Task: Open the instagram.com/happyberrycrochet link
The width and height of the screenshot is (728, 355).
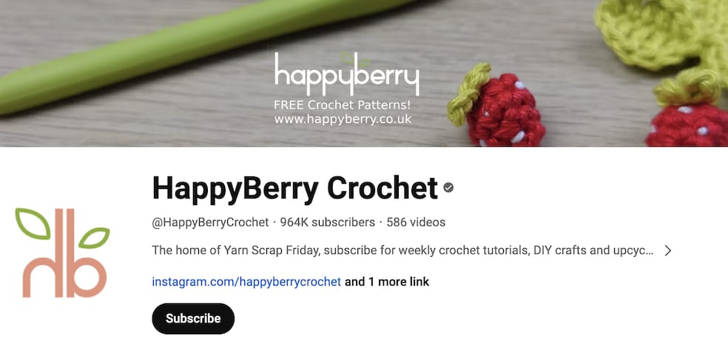Action: [x=246, y=282]
